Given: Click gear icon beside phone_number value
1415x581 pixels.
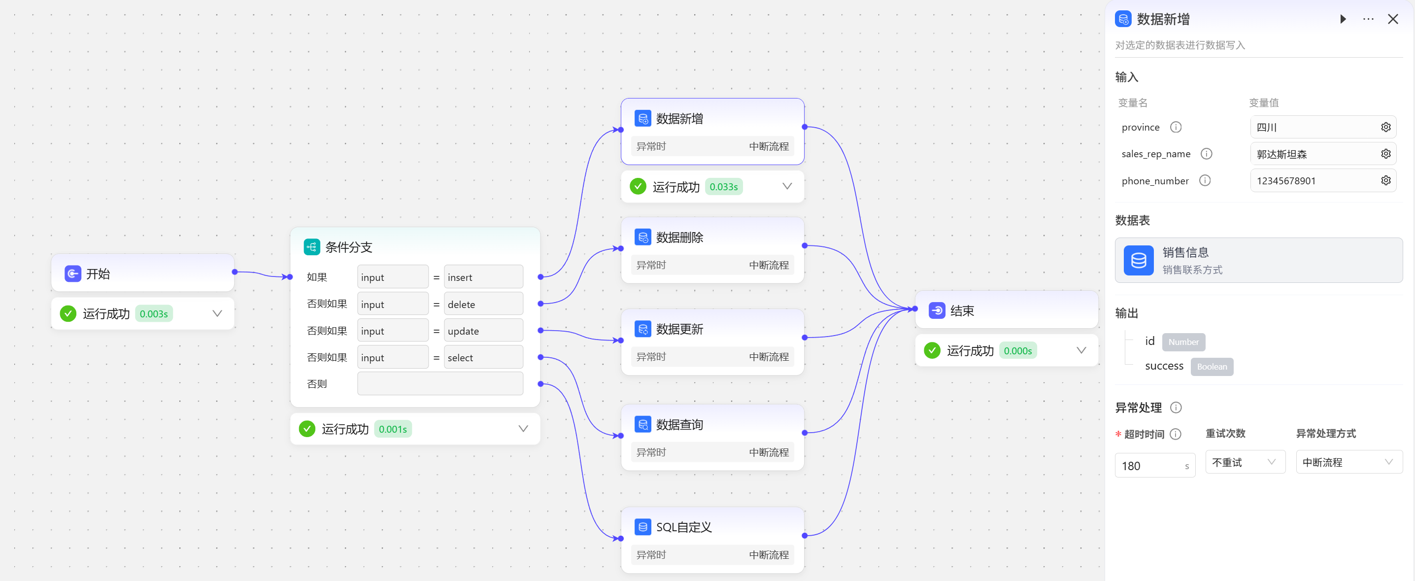Looking at the screenshot, I should (1385, 180).
